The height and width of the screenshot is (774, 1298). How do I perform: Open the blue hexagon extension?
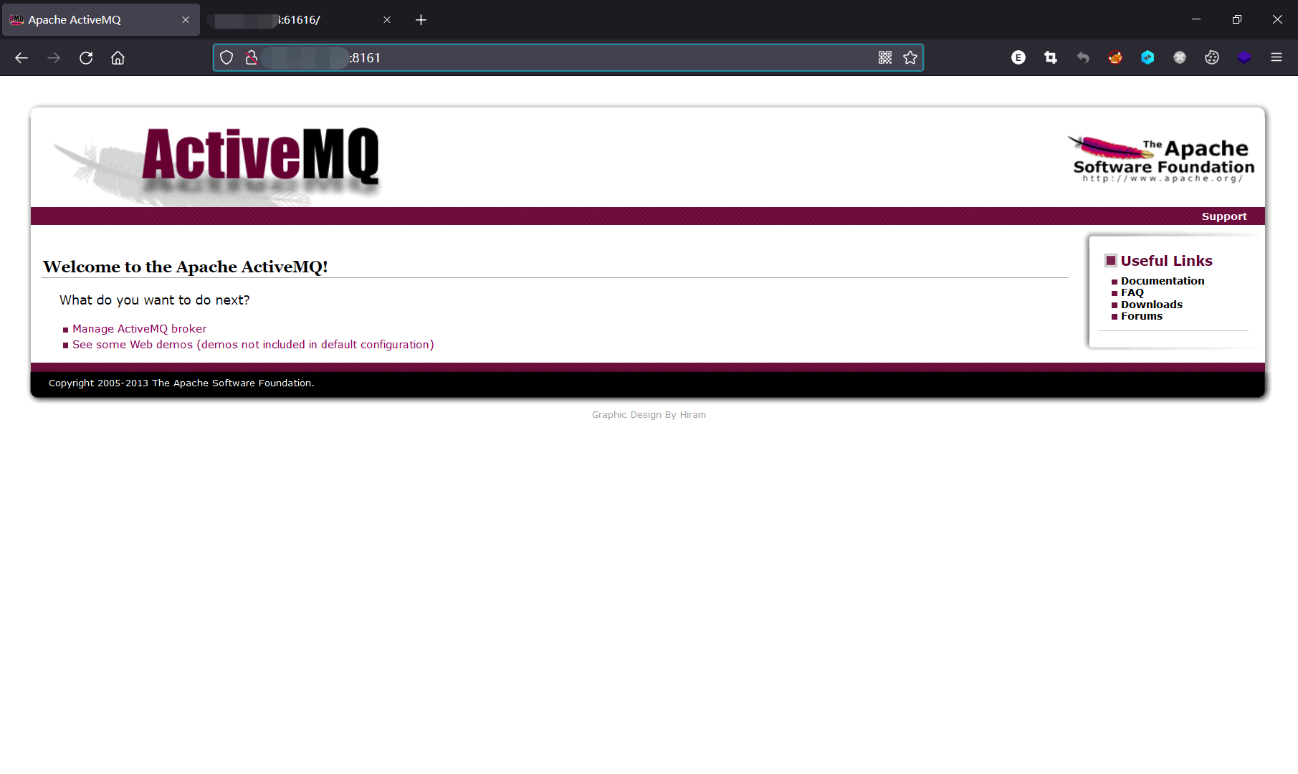(x=1147, y=58)
